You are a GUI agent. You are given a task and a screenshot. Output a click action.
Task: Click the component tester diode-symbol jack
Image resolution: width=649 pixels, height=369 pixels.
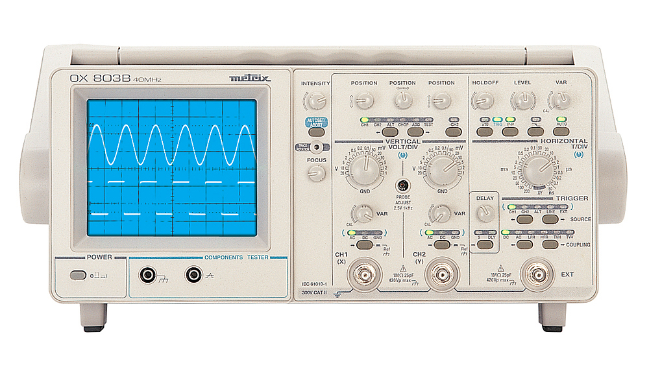pos(193,275)
